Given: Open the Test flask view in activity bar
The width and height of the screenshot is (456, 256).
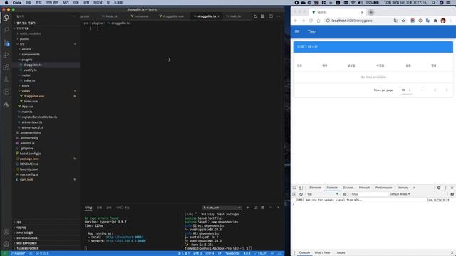Looking at the screenshot, I should tap(6, 80).
